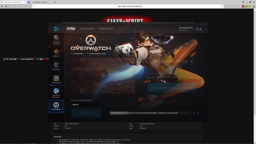Image resolution: width=256 pixels, height=144 pixels.
Task: Go back in the browser
Action: click(2, 6)
